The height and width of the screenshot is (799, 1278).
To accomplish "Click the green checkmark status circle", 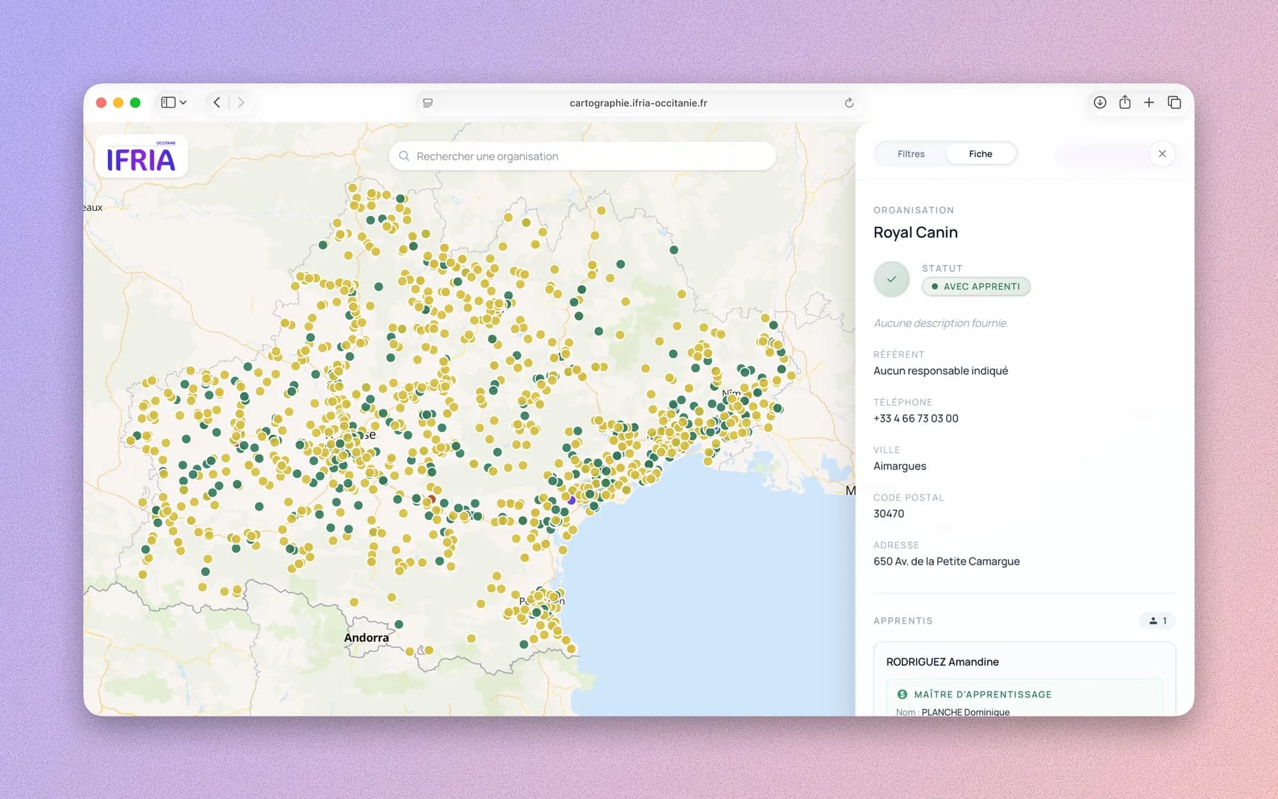I will tap(892, 279).
